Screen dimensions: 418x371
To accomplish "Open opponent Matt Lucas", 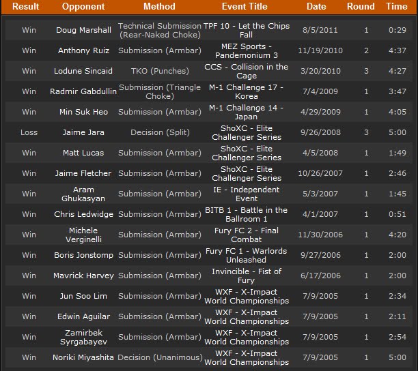I will pyautogui.click(x=83, y=153).
